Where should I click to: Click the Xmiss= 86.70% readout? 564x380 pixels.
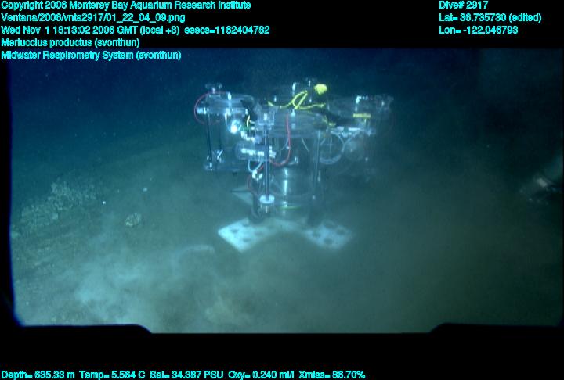[331, 375]
